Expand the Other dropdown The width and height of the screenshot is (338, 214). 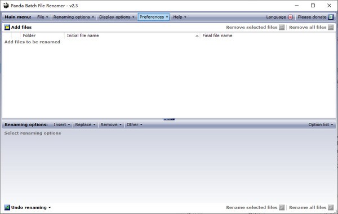[x=134, y=124]
